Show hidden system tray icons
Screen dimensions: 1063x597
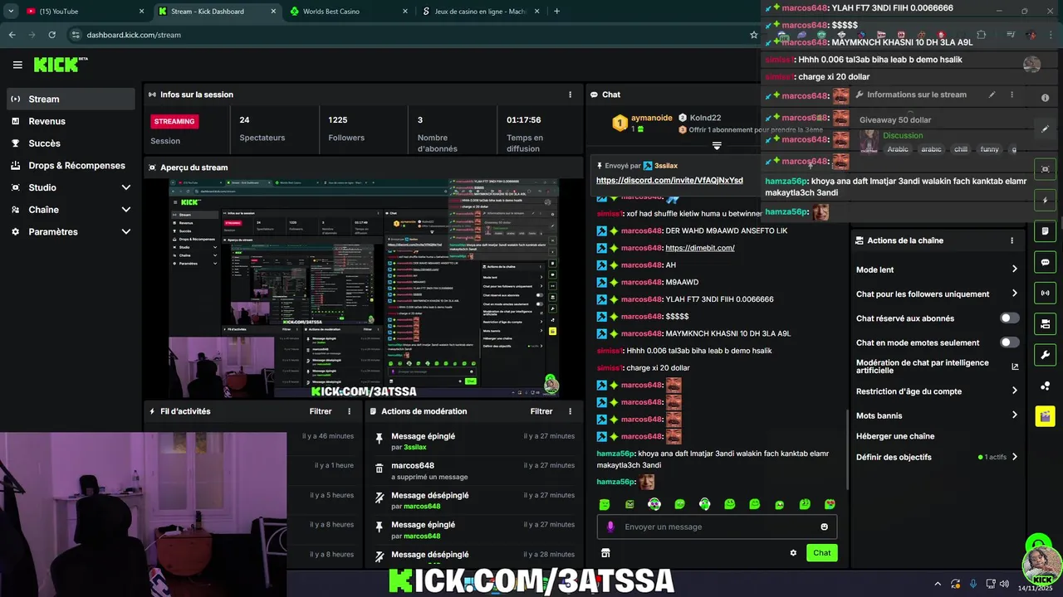938,584
